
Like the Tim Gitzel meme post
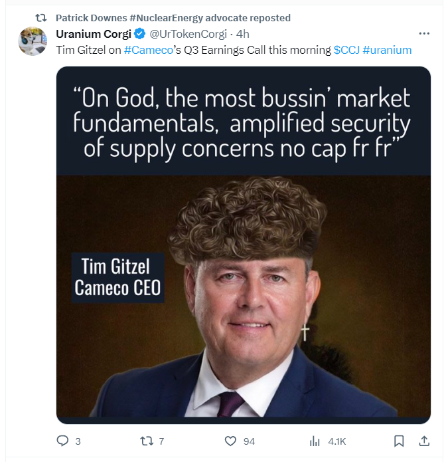point(230,441)
